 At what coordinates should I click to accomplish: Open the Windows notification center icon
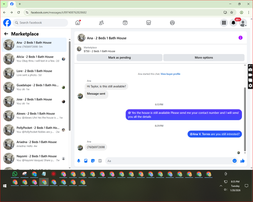pos(246,186)
